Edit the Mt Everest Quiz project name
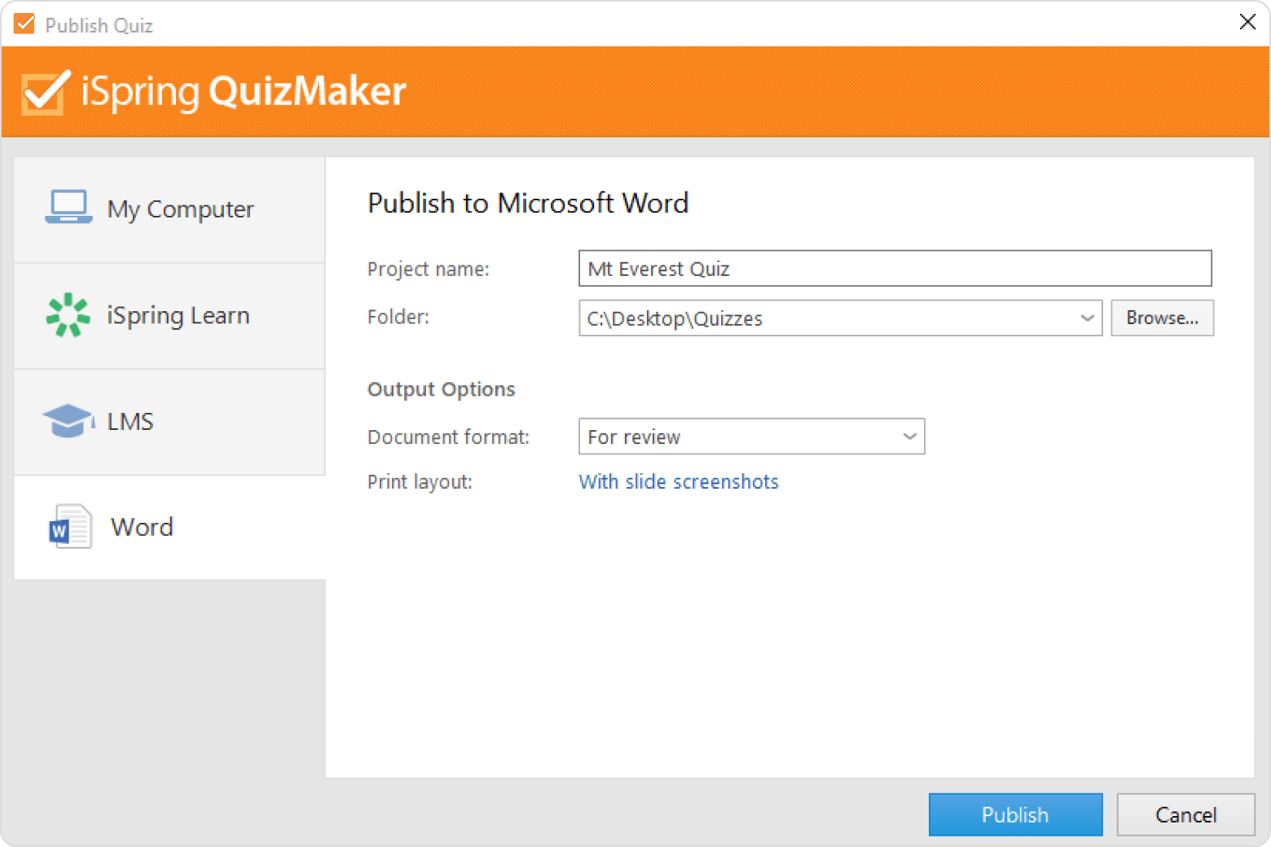Image resolution: width=1271 pixels, height=847 pixels. (x=894, y=268)
